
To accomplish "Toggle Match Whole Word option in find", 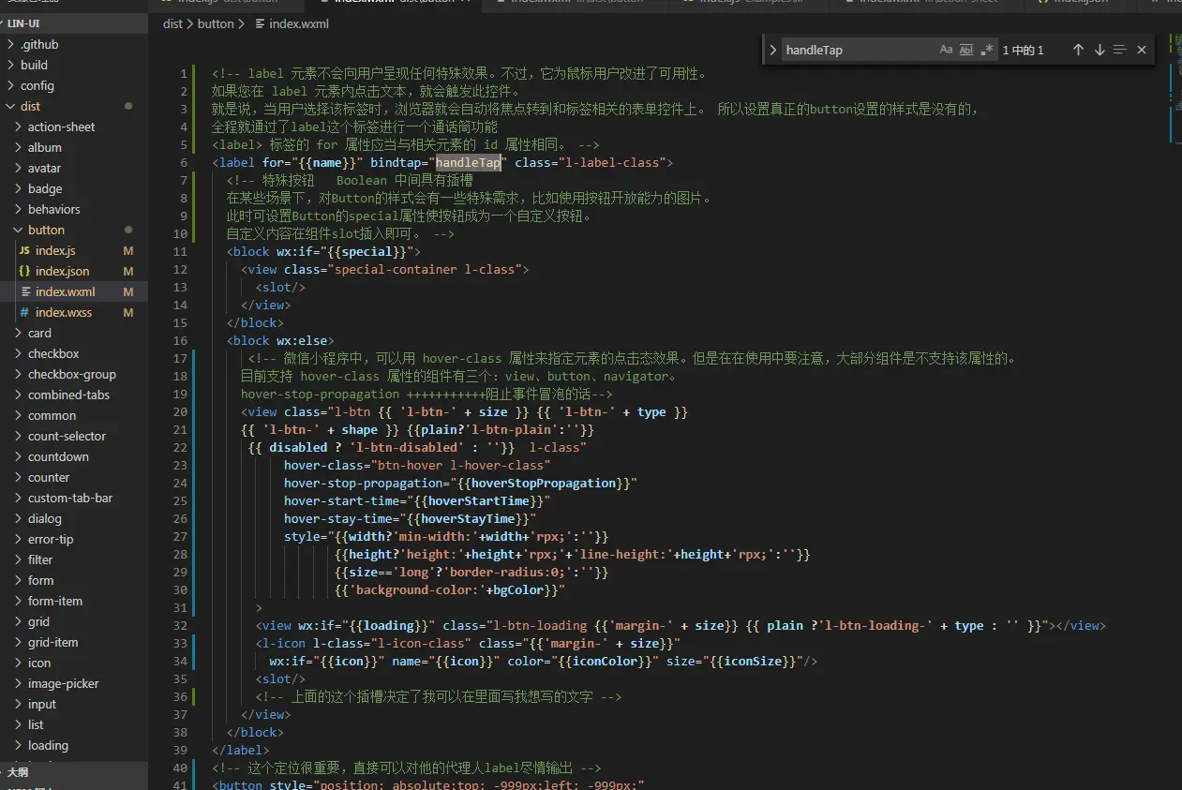I will click(x=966, y=50).
